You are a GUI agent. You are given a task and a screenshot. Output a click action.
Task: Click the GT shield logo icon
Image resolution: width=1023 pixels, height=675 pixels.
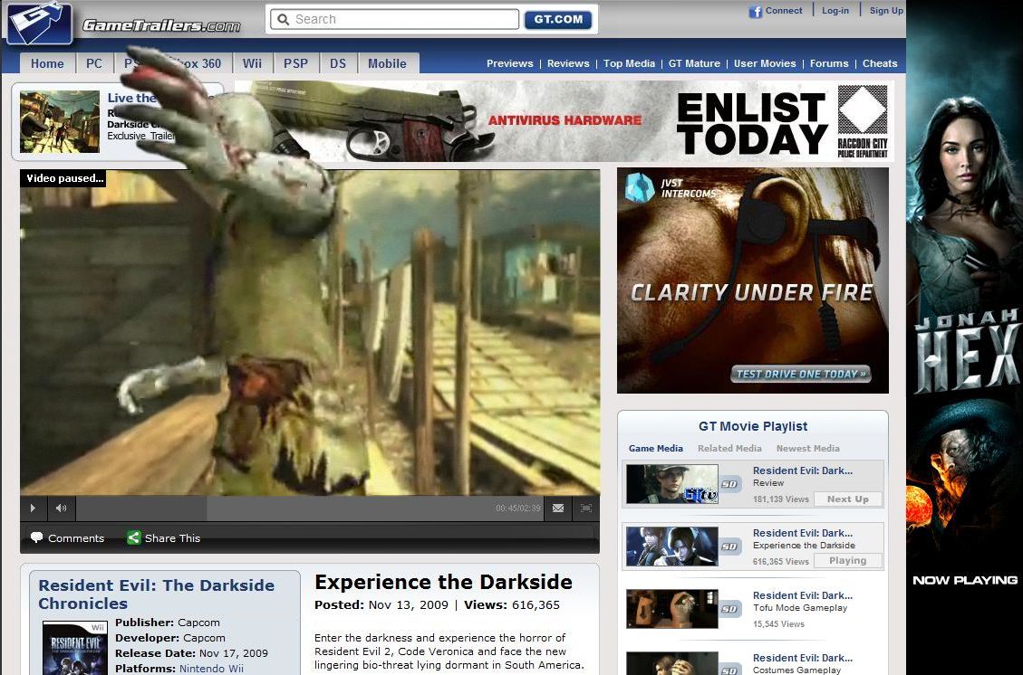(39, 23)
